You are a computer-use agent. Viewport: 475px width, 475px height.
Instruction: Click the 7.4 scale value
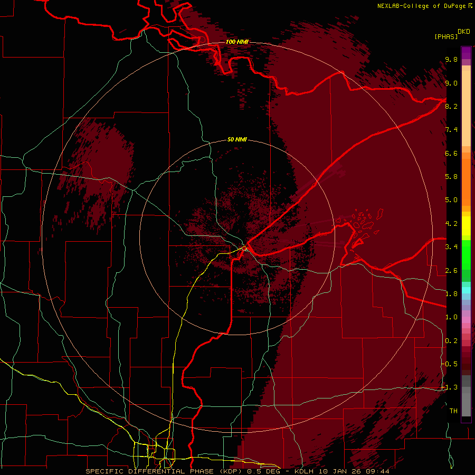(x=451, y=130)
